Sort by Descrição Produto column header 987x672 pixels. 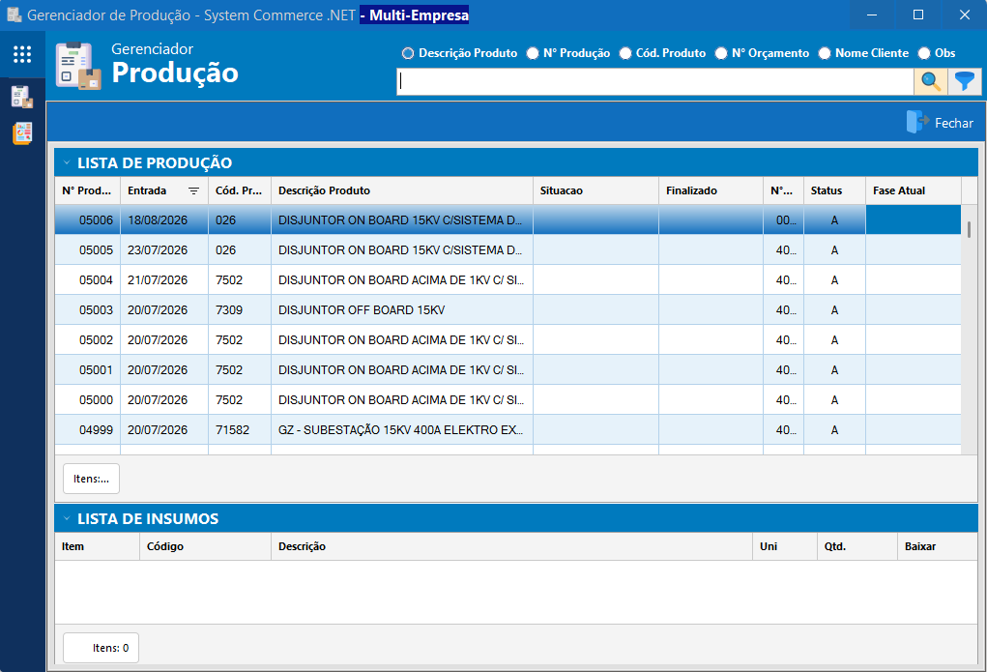point(401,190)
